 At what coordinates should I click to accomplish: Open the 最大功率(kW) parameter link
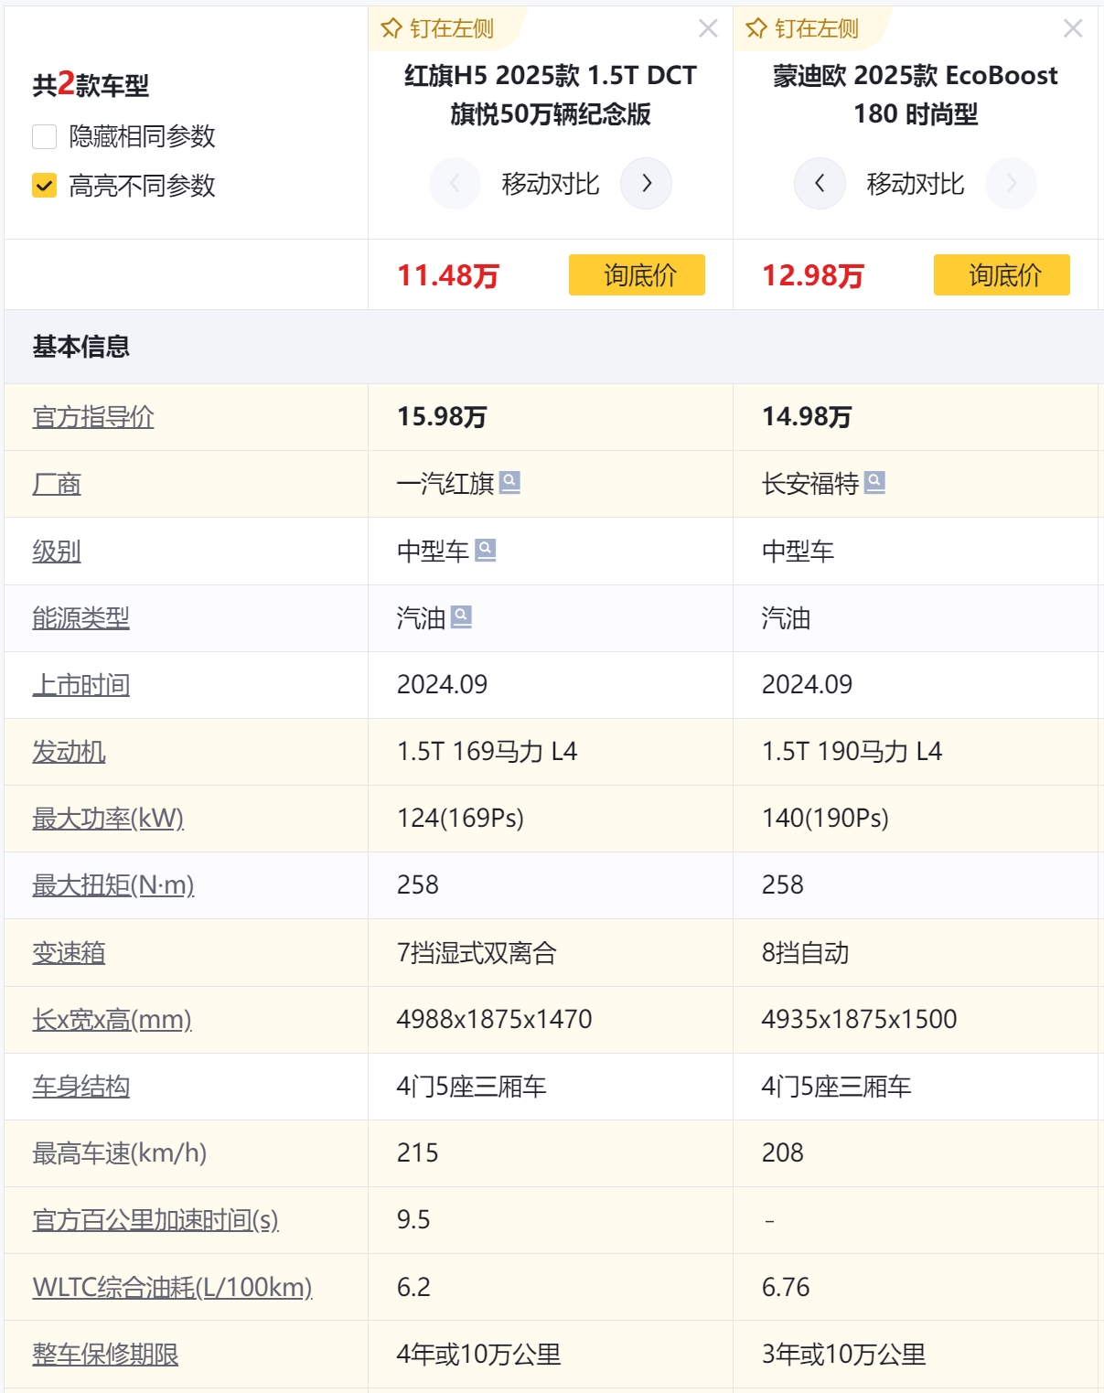(x=109, y=819)
